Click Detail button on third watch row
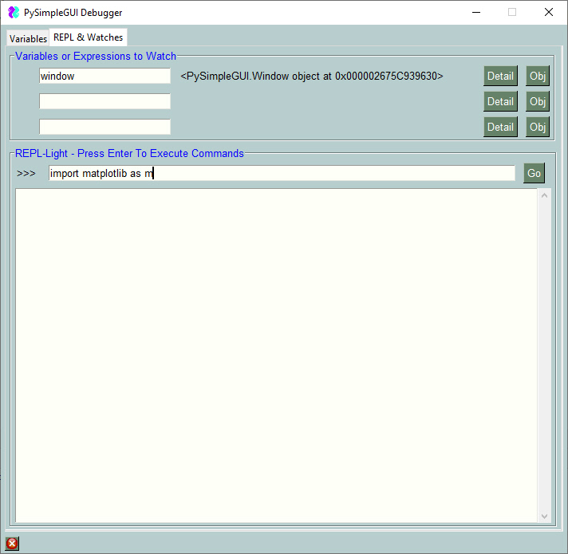The image size is (568, 554). [x=500, y=127]
